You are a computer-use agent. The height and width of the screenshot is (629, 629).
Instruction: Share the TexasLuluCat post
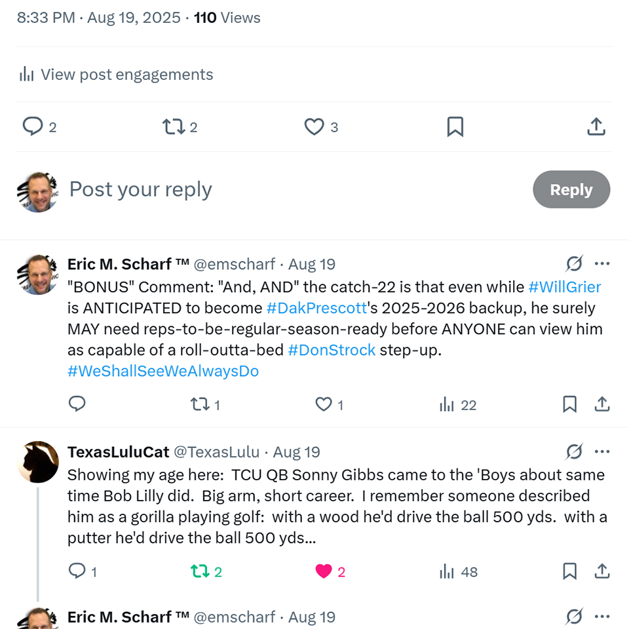click(x=601, y=571)
